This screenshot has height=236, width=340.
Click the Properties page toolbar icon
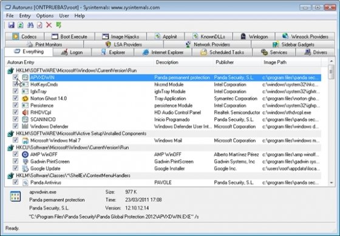[x=39, y=25]
